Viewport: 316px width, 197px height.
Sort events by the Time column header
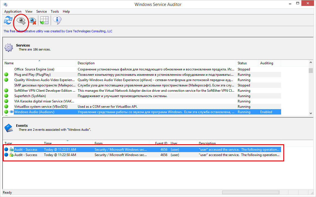(x=68, y=143)
